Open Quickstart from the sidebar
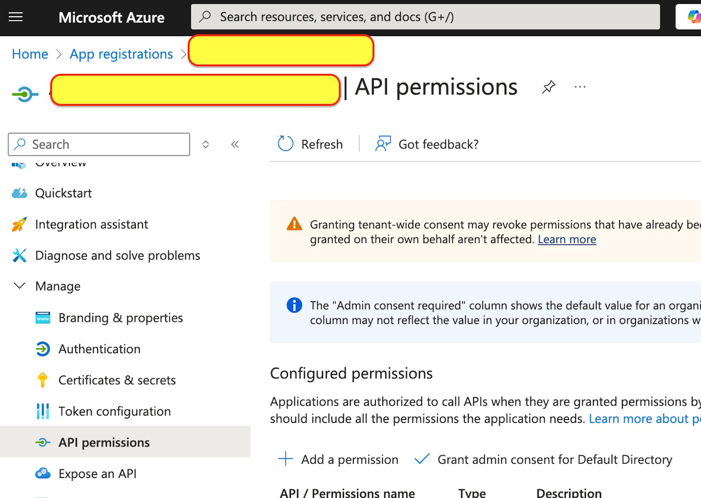This screenshot has width=701, height=498. pyautogui.click(x=63, y=193)
